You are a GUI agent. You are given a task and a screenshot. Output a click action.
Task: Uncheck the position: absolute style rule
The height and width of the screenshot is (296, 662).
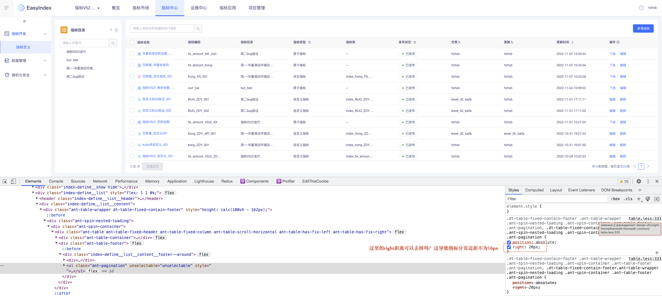509,242
